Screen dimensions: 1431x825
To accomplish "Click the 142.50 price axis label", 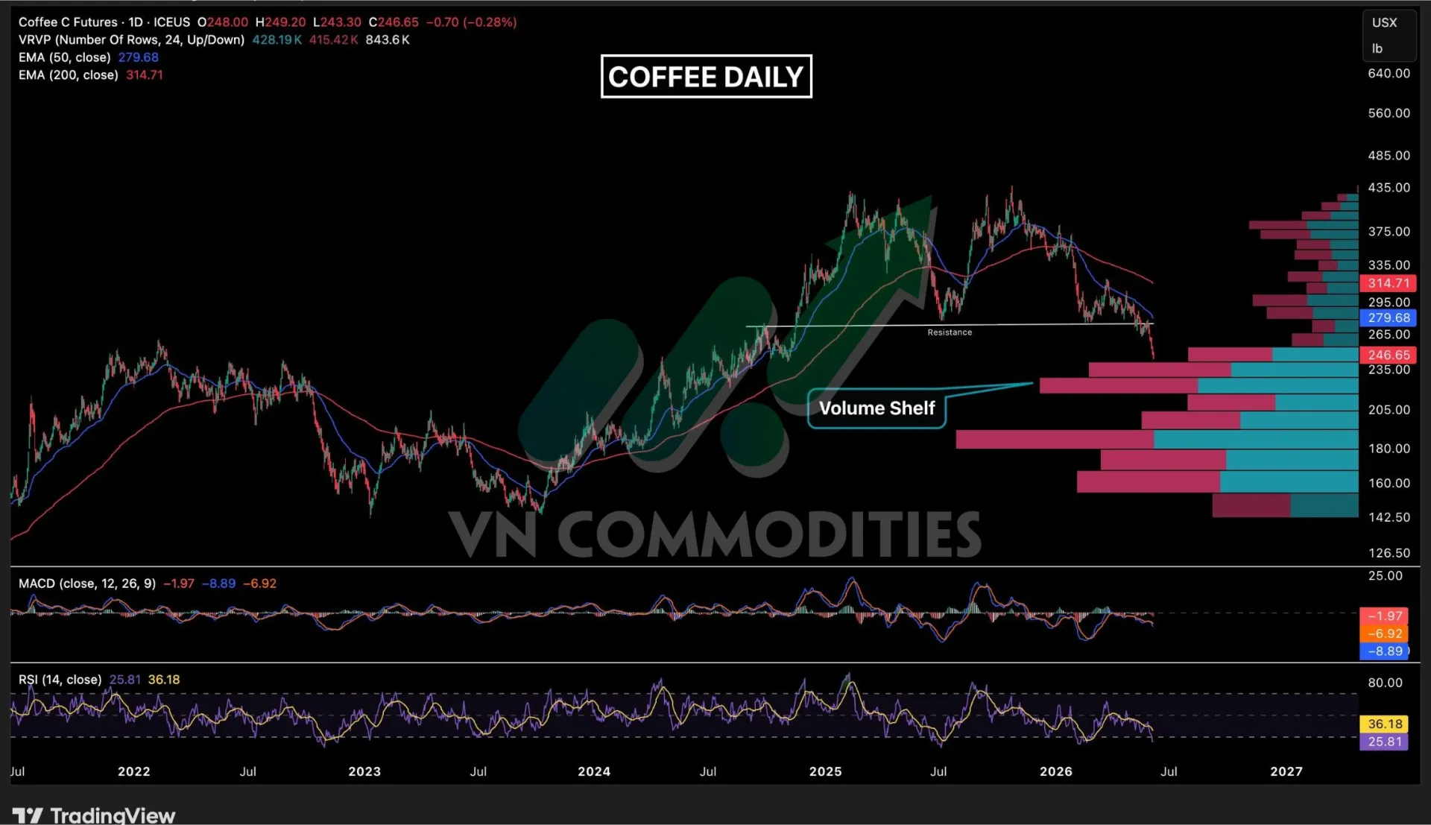I will [1389, 517].
